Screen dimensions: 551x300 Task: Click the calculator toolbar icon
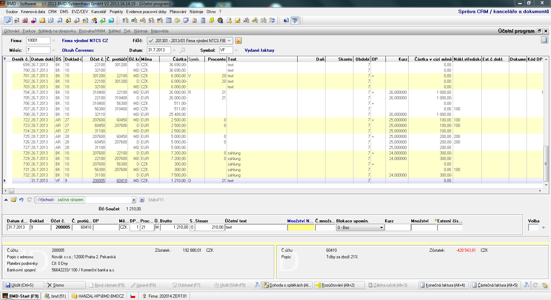coord(203,20)
